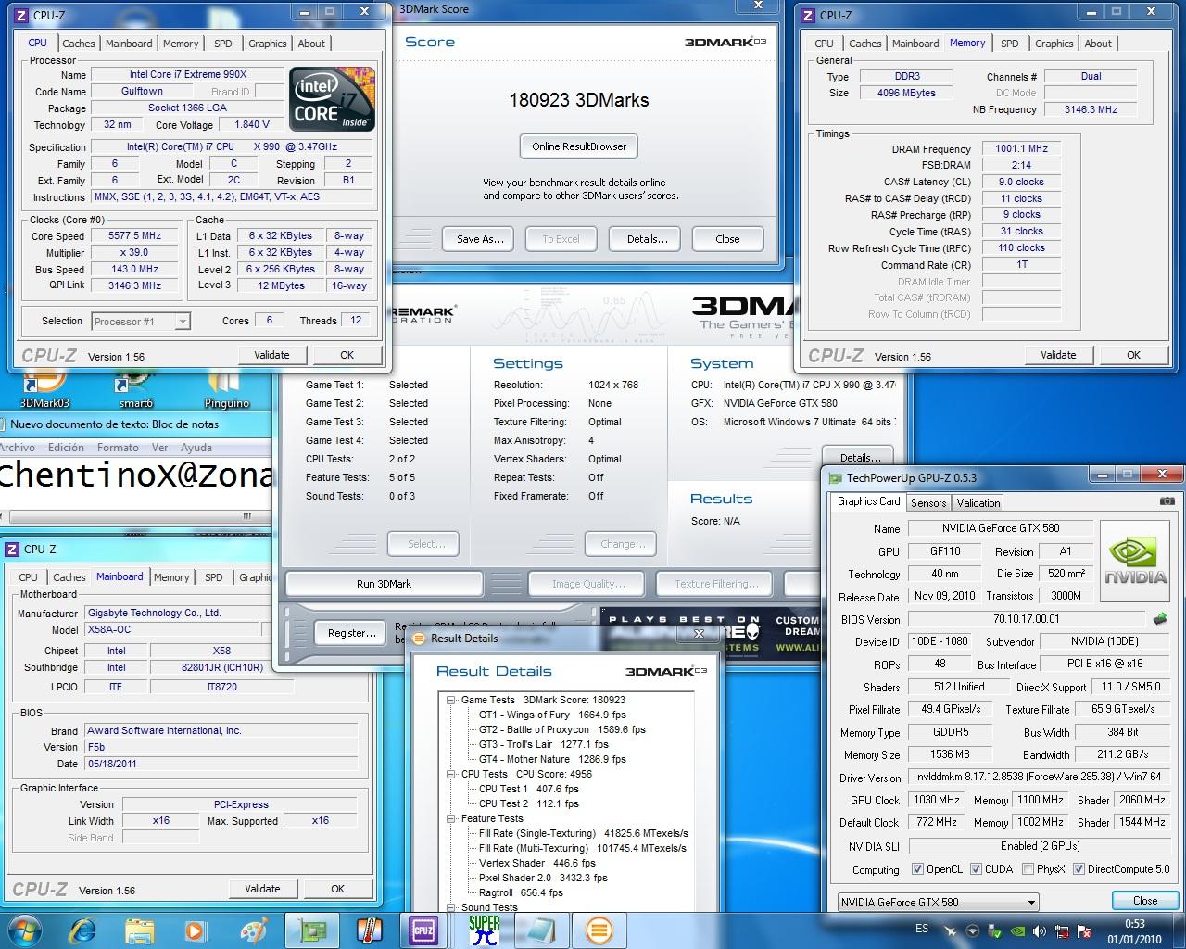Toggle the DirectCompute 5.0 checkbox
The height and width of the screenshot is (949, 1186).
1079,869
